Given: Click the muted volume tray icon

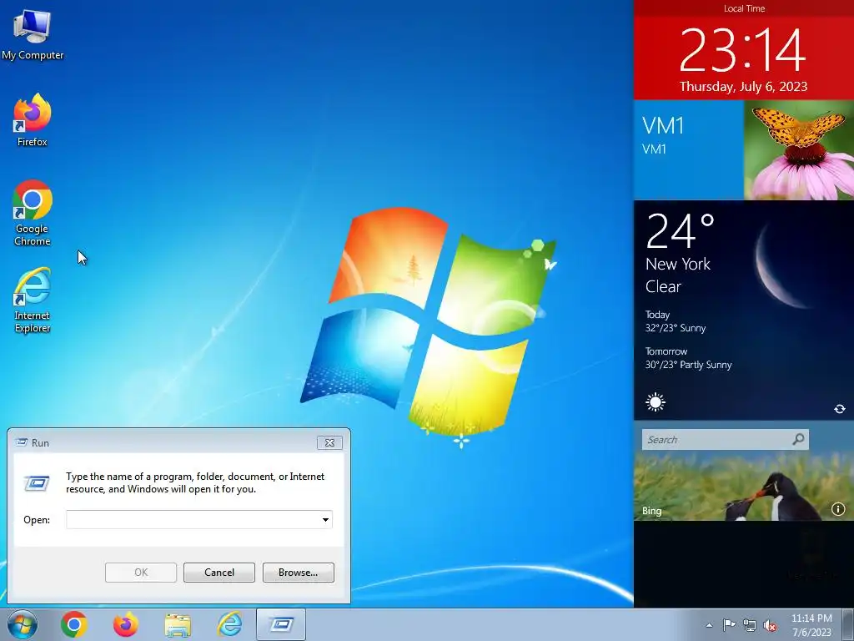Looking at the screenshot, I should (x=770, y=626).
